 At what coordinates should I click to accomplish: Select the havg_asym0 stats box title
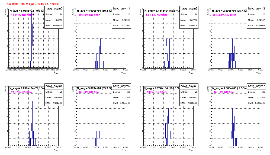pos(54,9)
